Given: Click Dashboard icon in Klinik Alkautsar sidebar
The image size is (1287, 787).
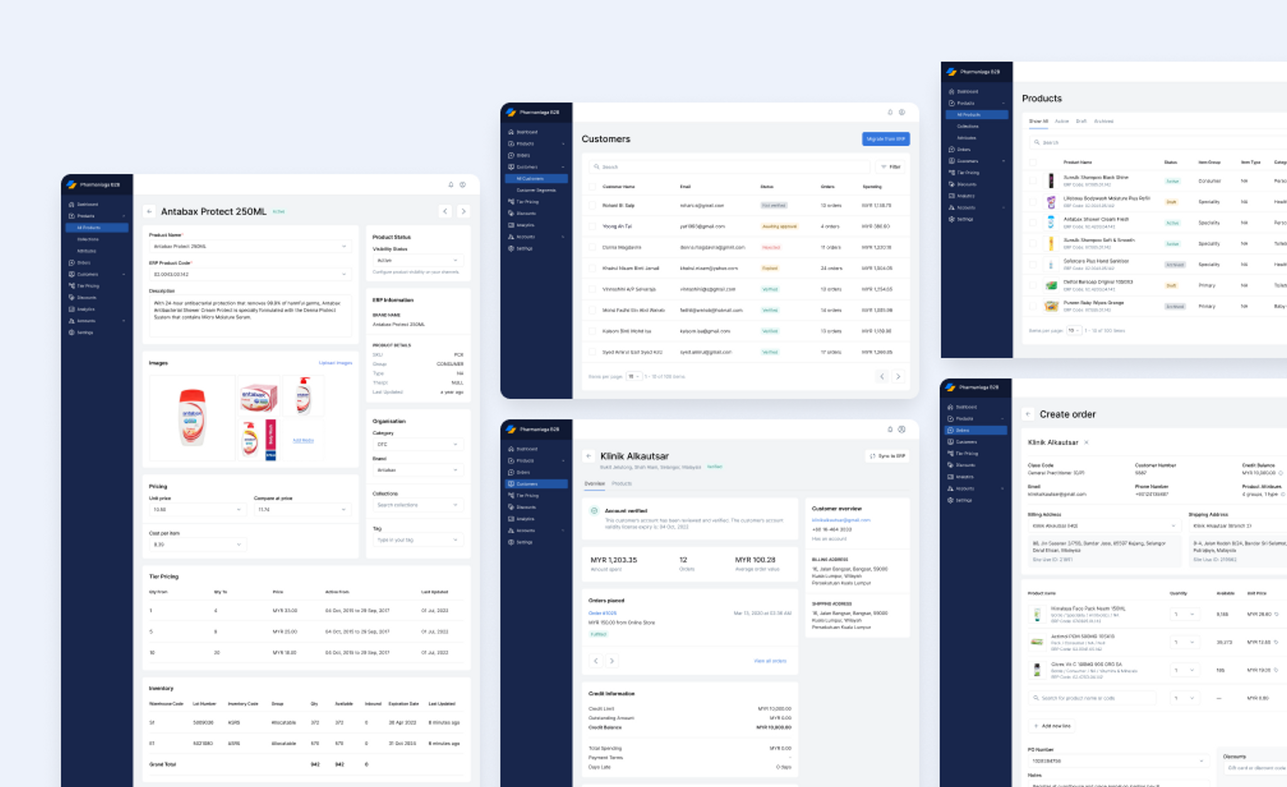Looking at the screenshot, I should 511,449.
